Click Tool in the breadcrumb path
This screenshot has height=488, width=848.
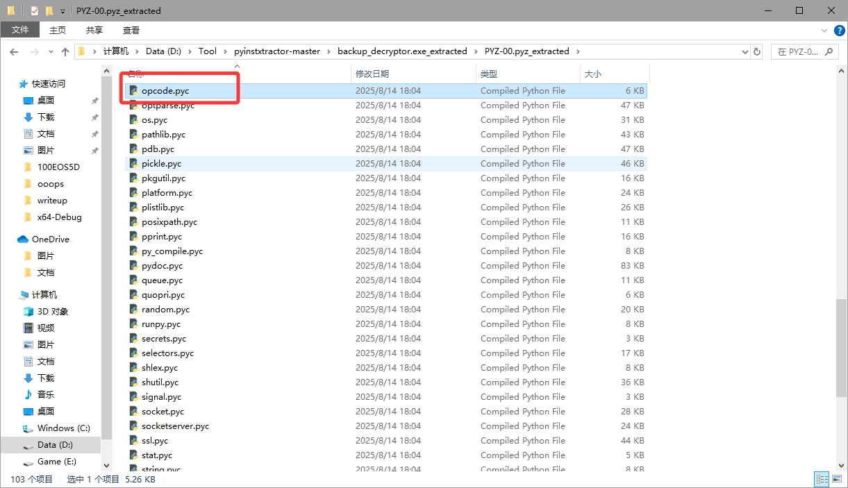pos(208,51)
